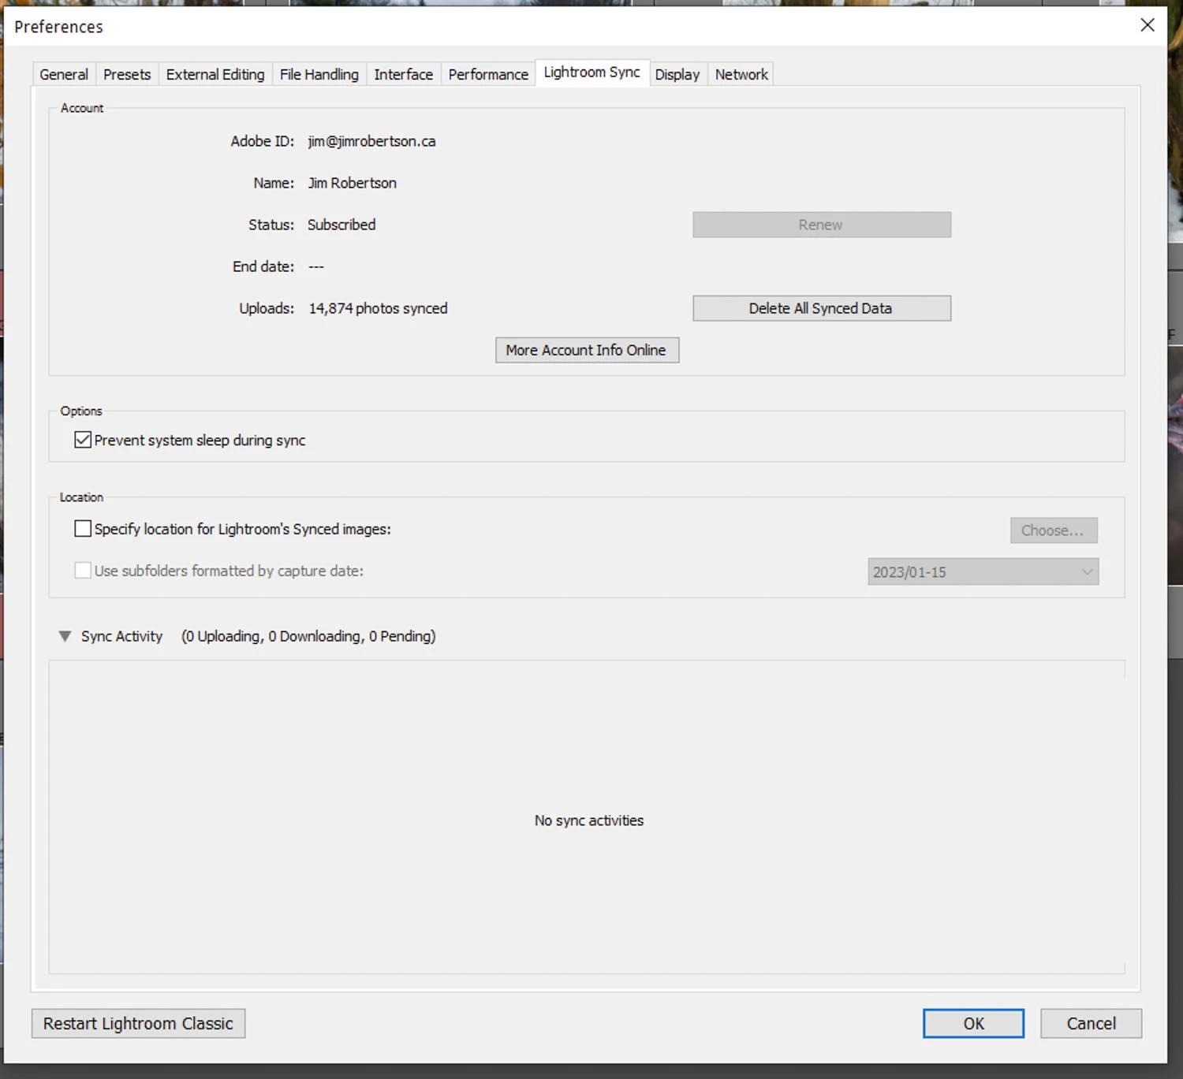Image resolution: width=1183 pixels, height=1079 pixels.
Task: Enable Specify location for Lightroom's Synced images
Action: (83, 529)
